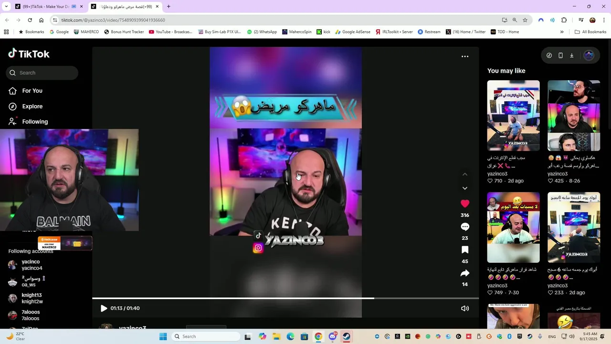Viewport: 611px width, 344px height.
Task: Open the media controls music icon
Action: pyautogui.click(x=581, y=20)
